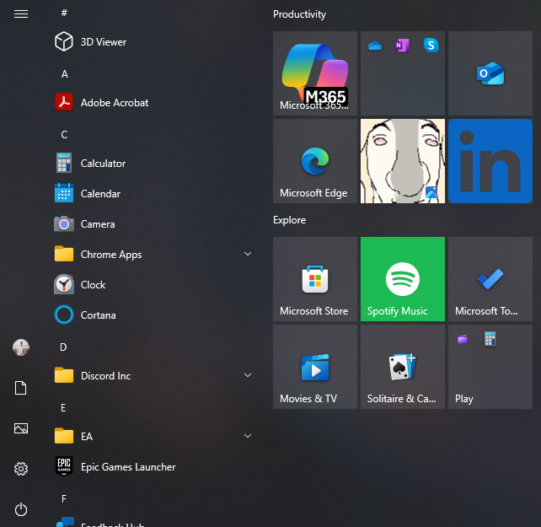Launch Cortana from the app list
The height and width of the screenshot is (527, 541).
click(153, 315)
